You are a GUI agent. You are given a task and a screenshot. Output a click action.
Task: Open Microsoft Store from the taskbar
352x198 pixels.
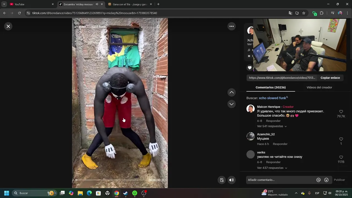coord(98,193)
